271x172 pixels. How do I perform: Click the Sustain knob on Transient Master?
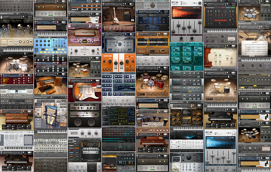point(89,133)
